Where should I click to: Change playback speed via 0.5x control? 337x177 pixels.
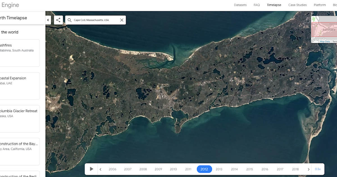point(318,169)
